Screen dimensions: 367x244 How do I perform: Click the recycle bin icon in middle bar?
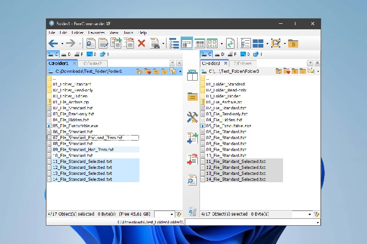click(192, 211)
